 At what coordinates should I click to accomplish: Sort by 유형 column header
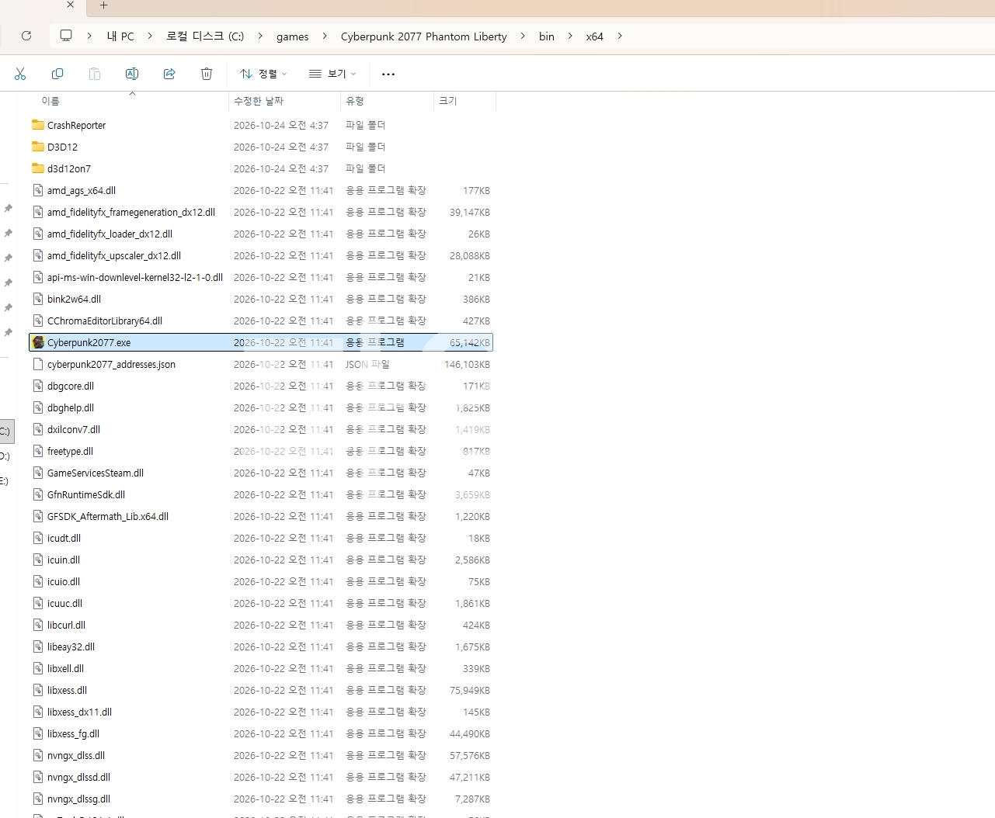(x=355, y=101)
